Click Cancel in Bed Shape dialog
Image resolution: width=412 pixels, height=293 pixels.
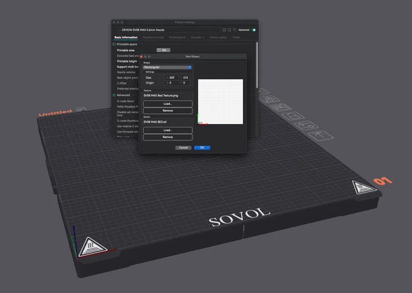(x=183, y=148)
